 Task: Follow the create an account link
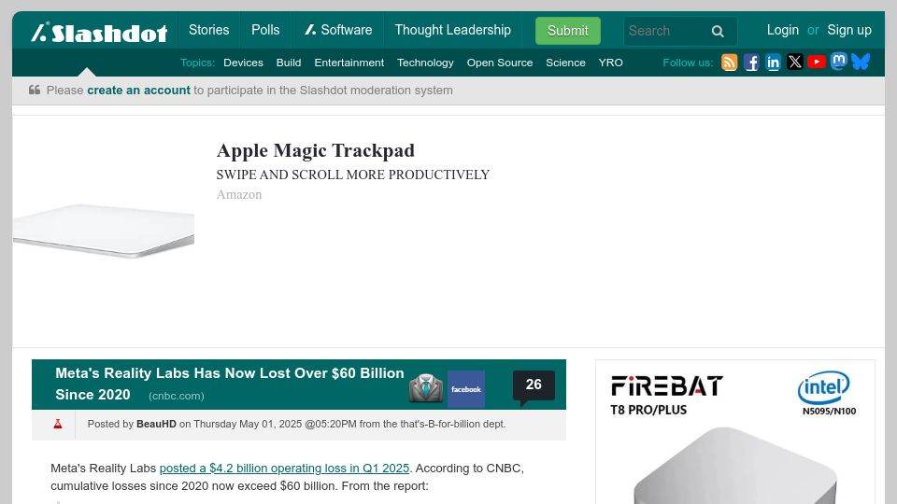coord(138,91)
